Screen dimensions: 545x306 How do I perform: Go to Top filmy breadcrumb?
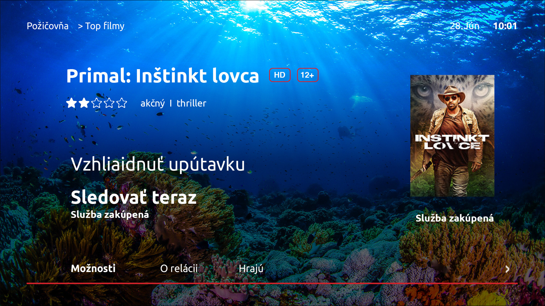coord(105,26)
